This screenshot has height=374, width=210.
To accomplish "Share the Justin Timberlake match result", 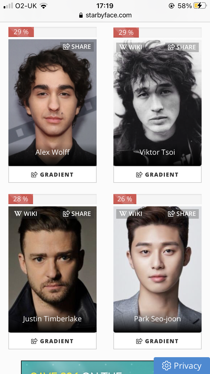I will tap(77, 214).
